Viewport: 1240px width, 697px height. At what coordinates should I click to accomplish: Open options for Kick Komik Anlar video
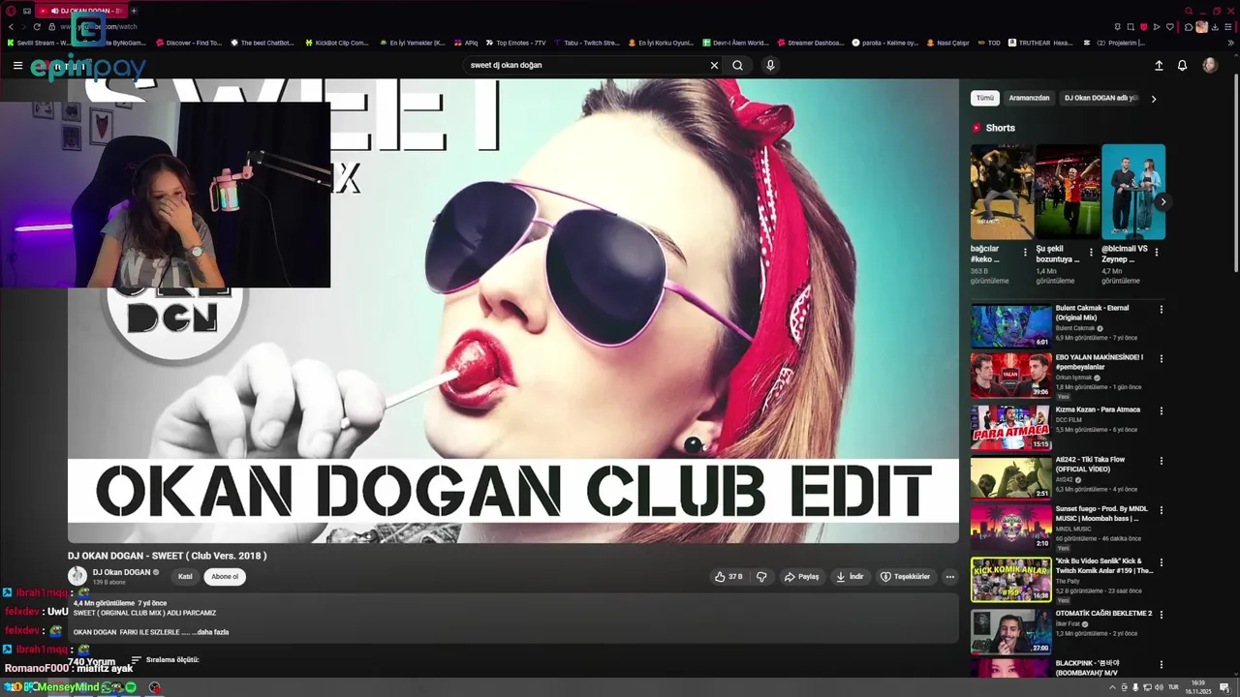click(1162, 562)
